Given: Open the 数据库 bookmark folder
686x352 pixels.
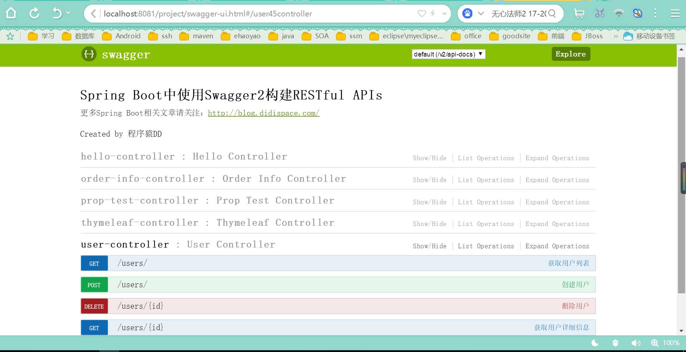Looking at the screenshot, I should (x=78, y=36).
